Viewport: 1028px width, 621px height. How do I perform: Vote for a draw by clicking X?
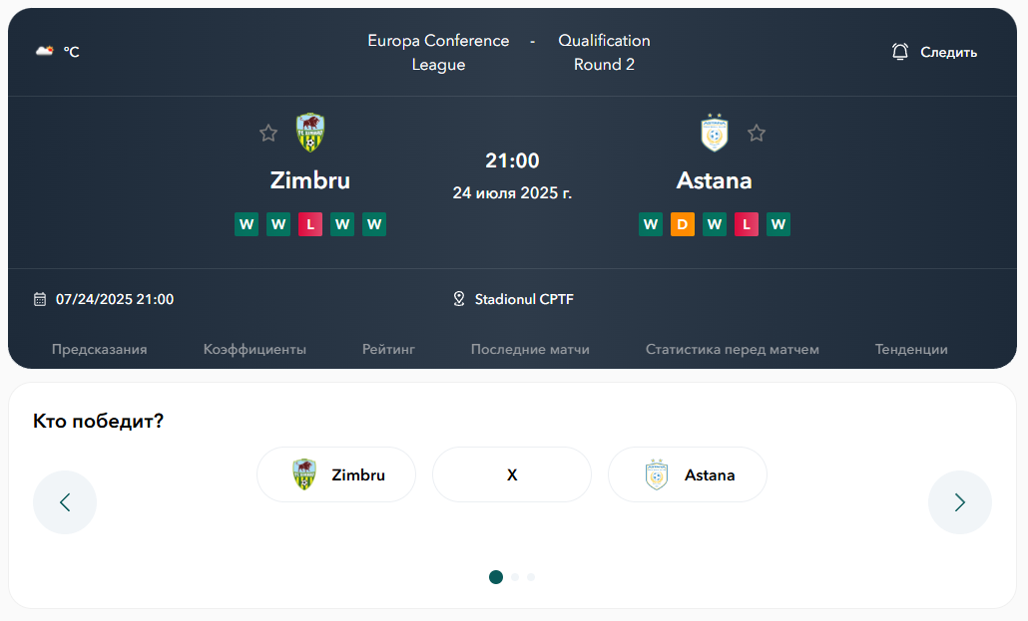pos(511,474)
